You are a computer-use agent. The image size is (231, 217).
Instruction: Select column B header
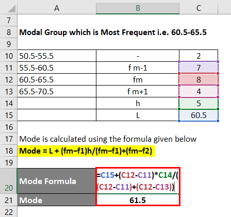tap(138, 8)
